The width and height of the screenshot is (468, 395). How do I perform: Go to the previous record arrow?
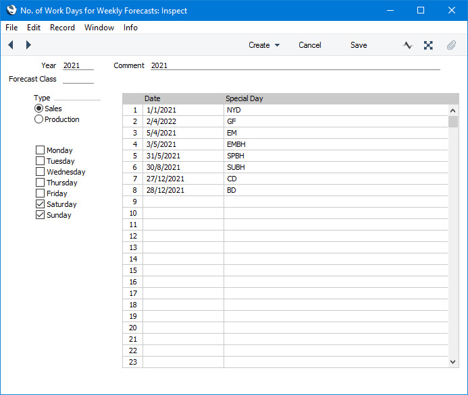coord(11,45)
